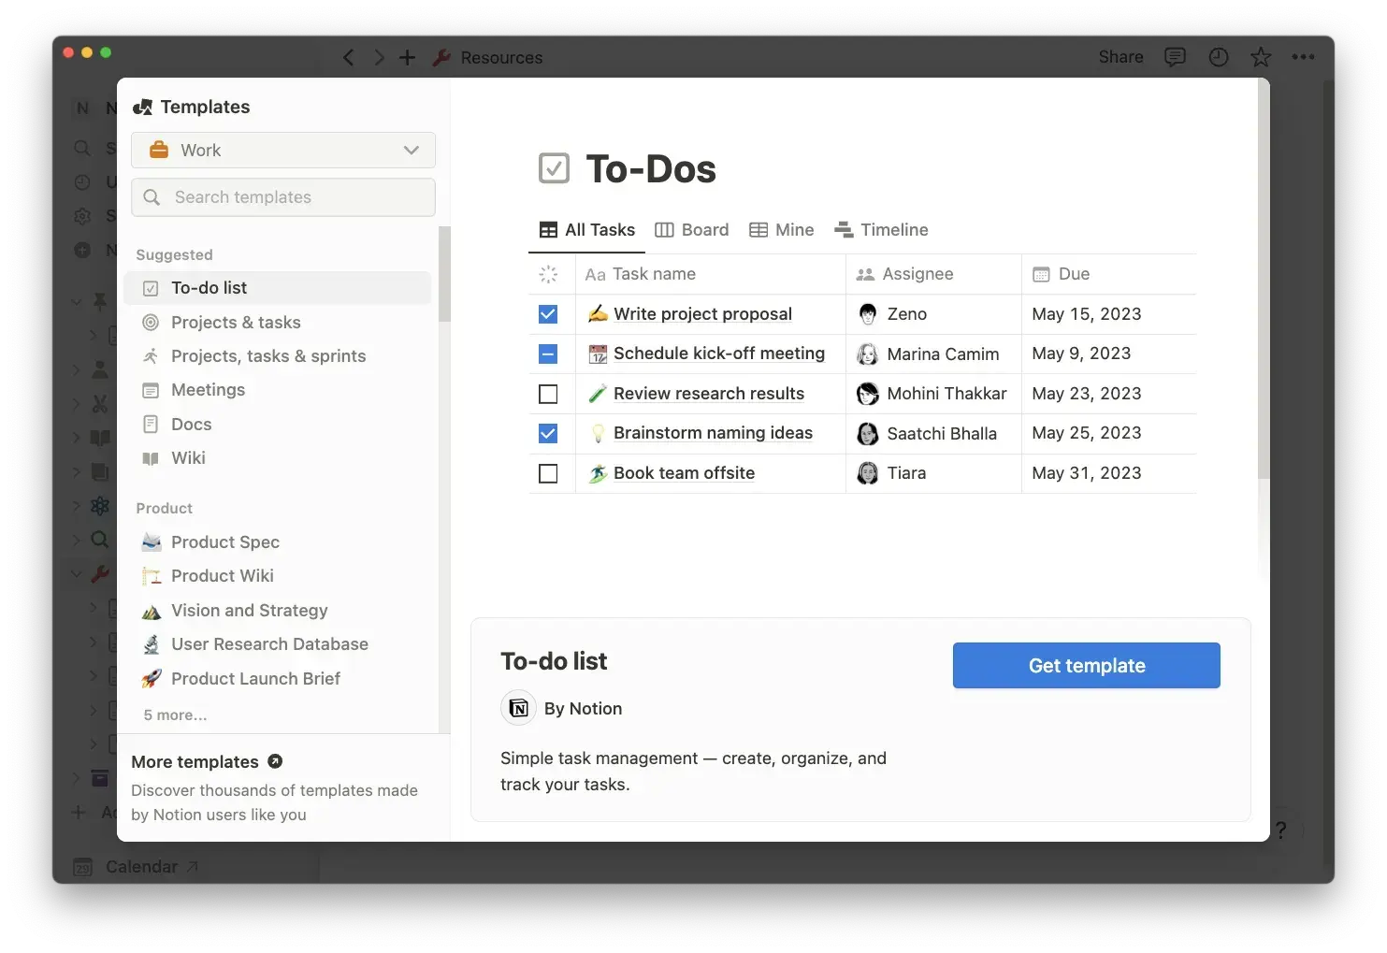Click the Get template button
The height and width of the screenshot is (953, 1387).
pyautogui.click(x=1085, y=665)
